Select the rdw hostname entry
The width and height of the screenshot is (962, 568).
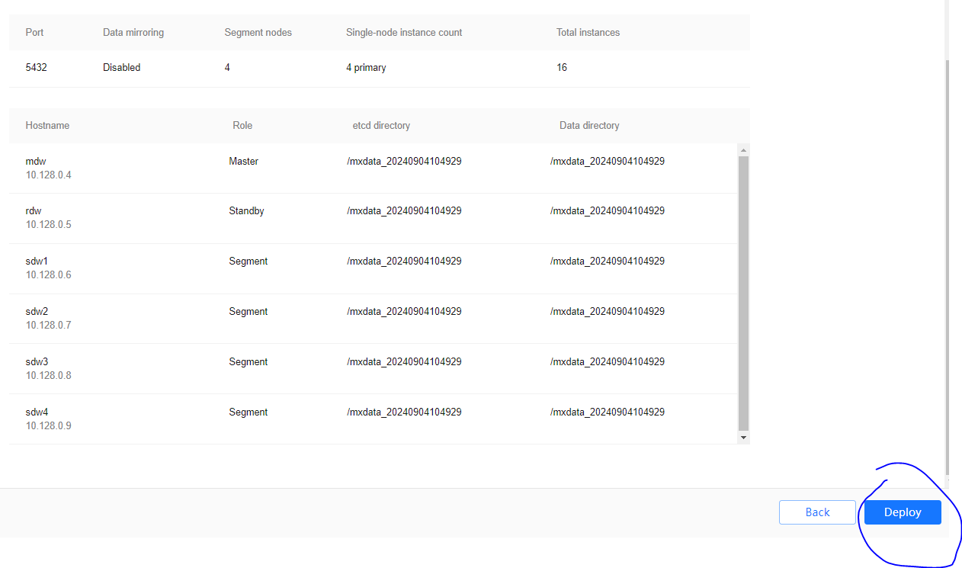(34, 211)
